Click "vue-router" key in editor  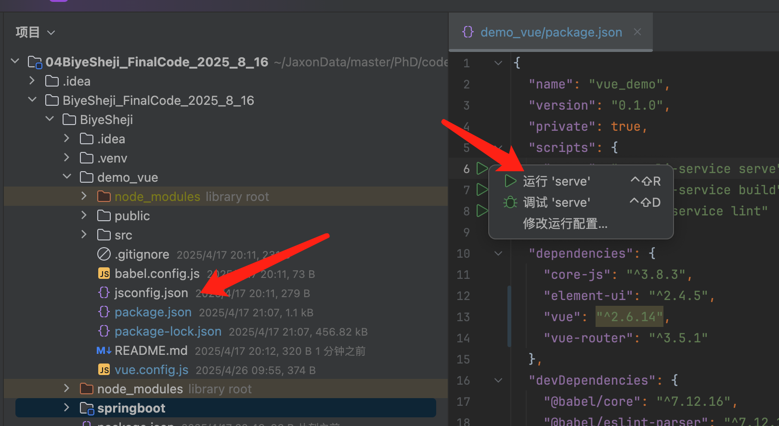click(x=588, y=338)
